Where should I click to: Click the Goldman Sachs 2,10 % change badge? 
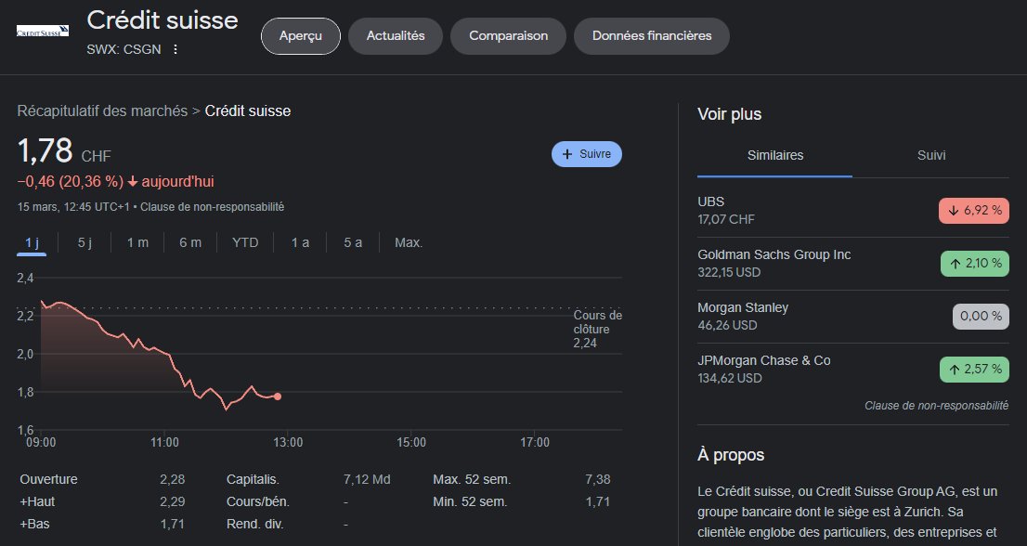click(975, 263)
